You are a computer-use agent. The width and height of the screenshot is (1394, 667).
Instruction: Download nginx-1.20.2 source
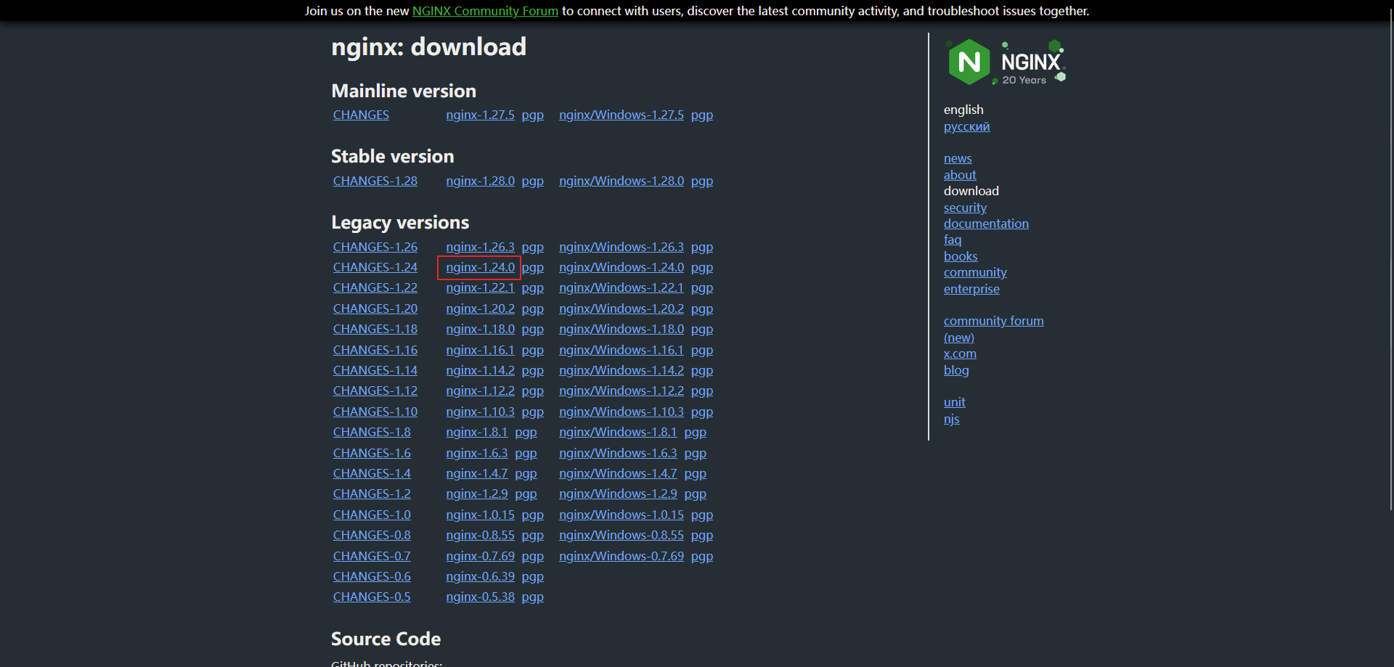(x=480, y=308)
